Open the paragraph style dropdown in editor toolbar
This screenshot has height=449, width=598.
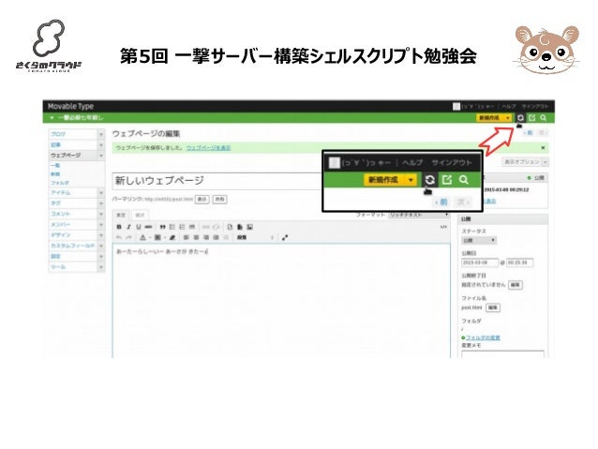tap(255, 237)
